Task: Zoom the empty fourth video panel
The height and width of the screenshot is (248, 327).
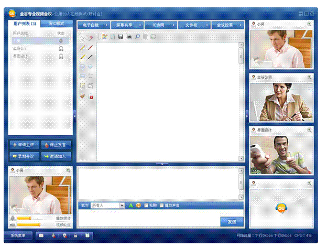Action: (310, 183)
